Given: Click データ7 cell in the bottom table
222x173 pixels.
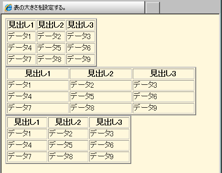Looking at the screenshot, I should point(27,157).
